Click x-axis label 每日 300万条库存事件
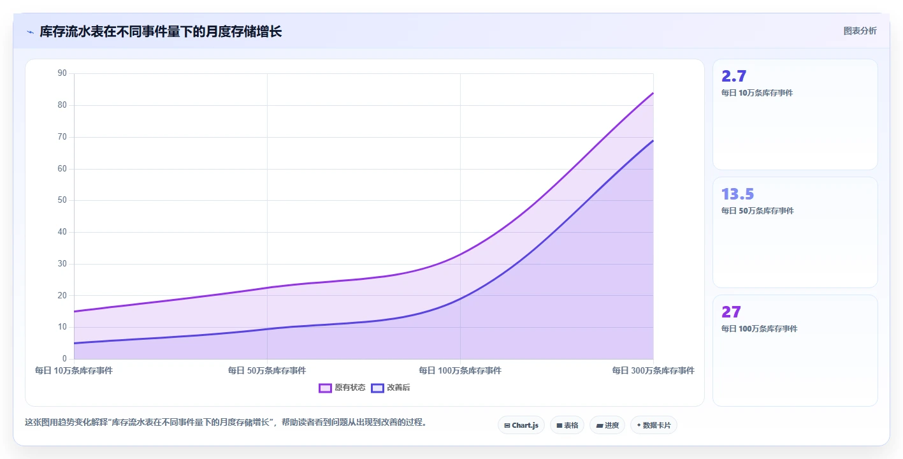903x459 pixels. [x=653, y=370]
